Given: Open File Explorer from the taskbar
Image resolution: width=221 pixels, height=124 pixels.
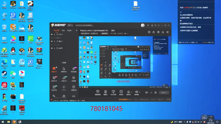Looking at the screenshot, I should [x=9, y=122].
